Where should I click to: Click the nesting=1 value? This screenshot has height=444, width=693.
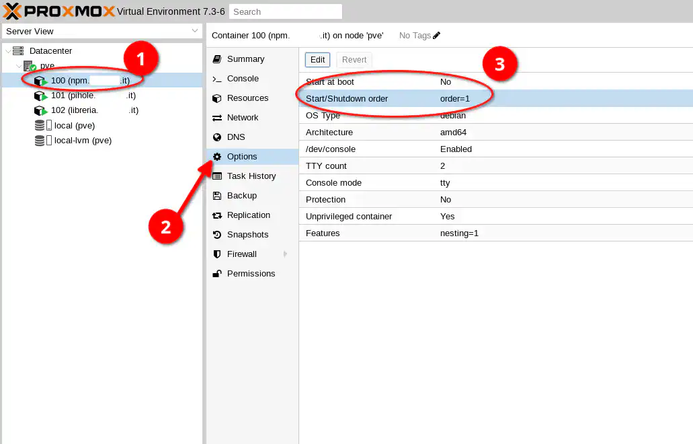coord(459,233)
